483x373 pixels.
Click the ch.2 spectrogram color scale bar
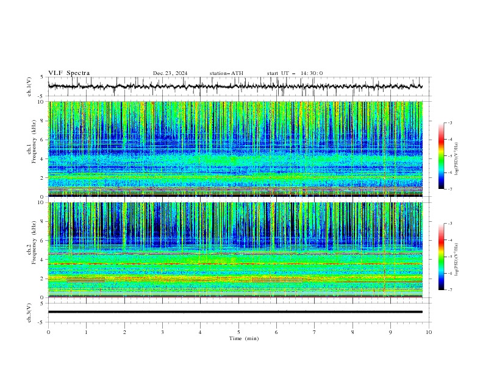441,257
